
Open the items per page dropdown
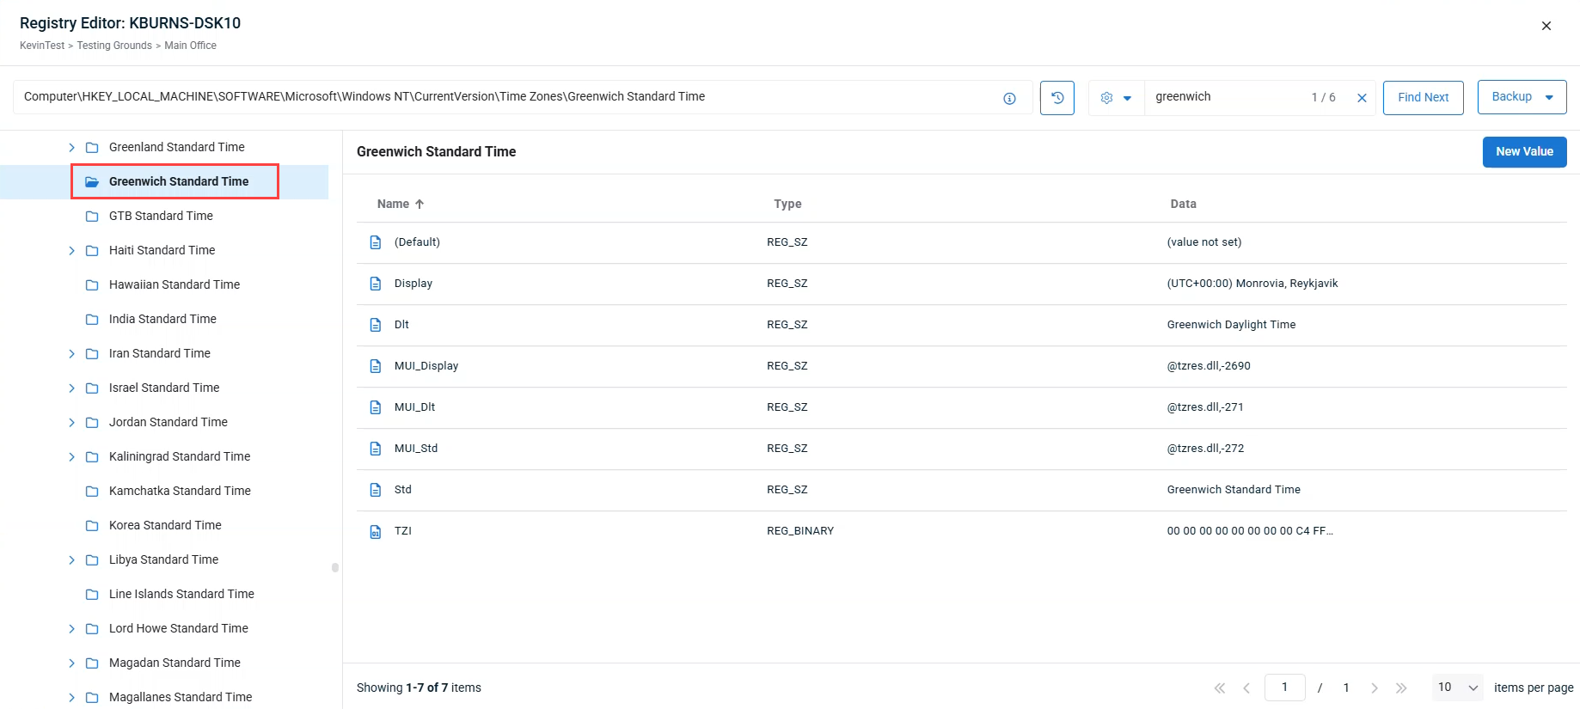[x=1458, y=688]
